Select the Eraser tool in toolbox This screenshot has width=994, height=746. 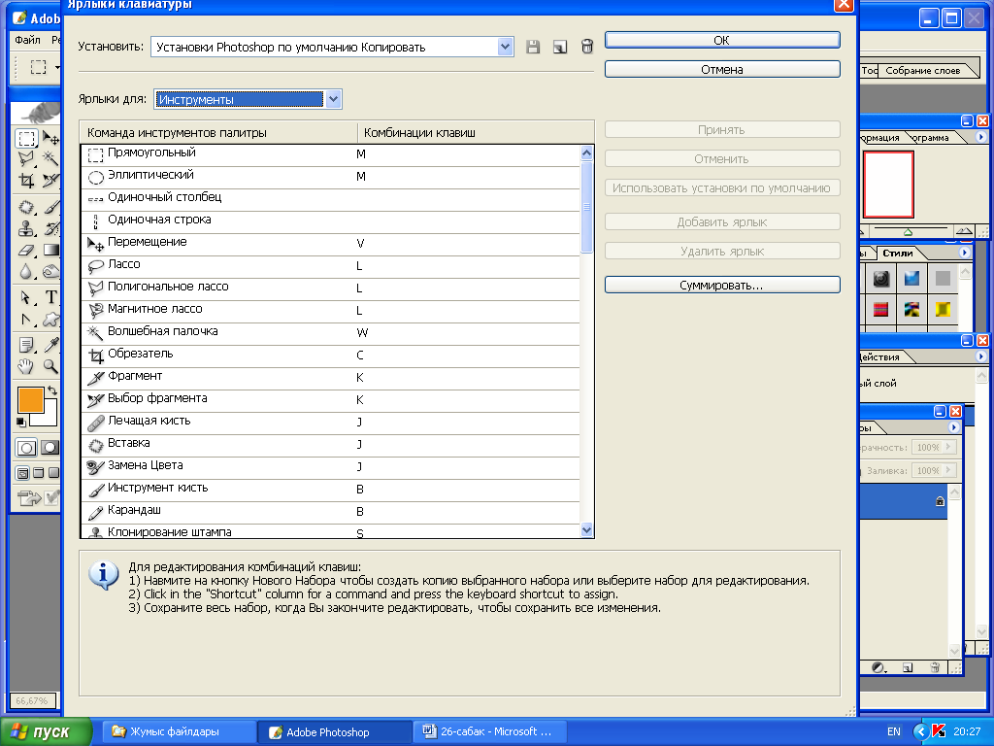[26, 250]
